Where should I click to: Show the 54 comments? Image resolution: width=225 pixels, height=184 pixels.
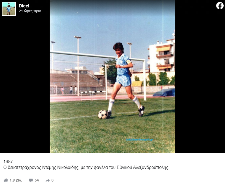pyautogui.click(x=37, y=180)
